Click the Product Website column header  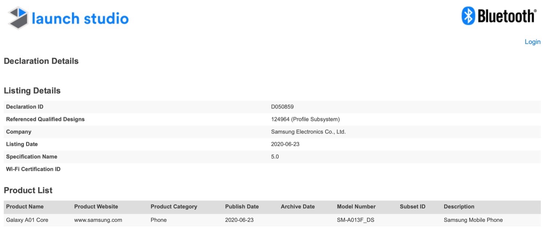click(x=96, y=206)
